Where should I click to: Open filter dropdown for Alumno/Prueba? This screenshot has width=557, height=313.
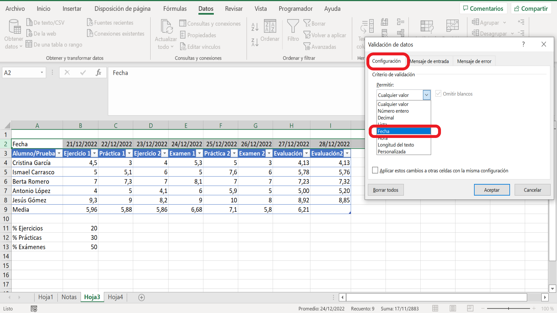(59, 154)
